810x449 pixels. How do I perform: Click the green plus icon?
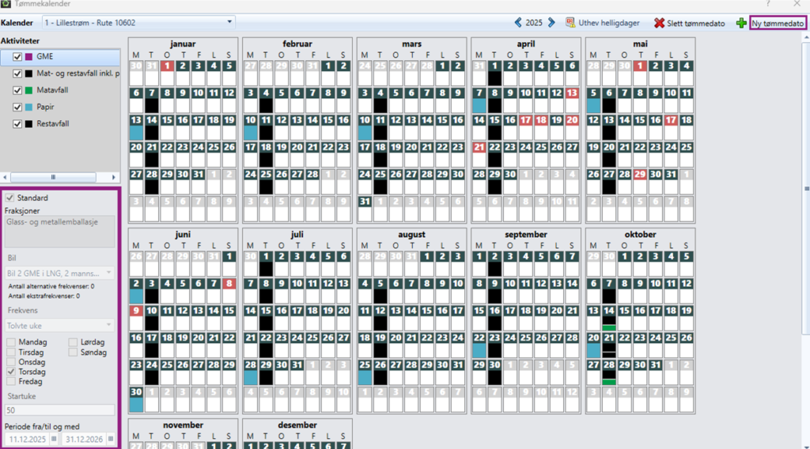[x=741, y=23]
